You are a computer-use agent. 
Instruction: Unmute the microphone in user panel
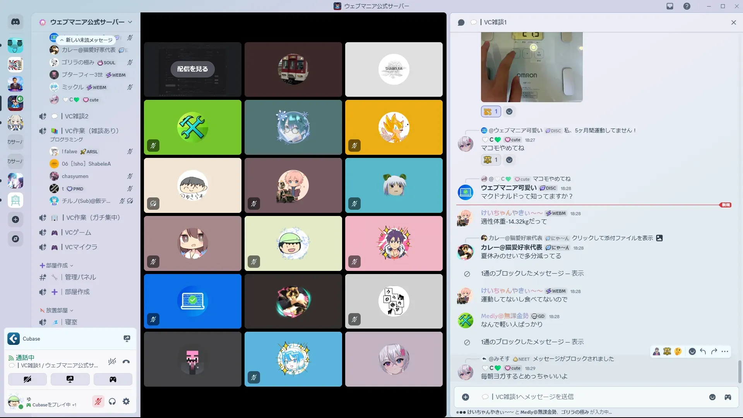[98, 402]
